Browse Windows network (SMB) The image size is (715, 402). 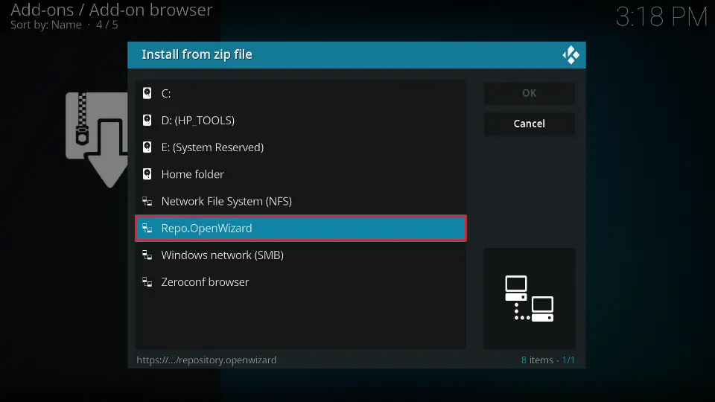(x=300, y=255)
